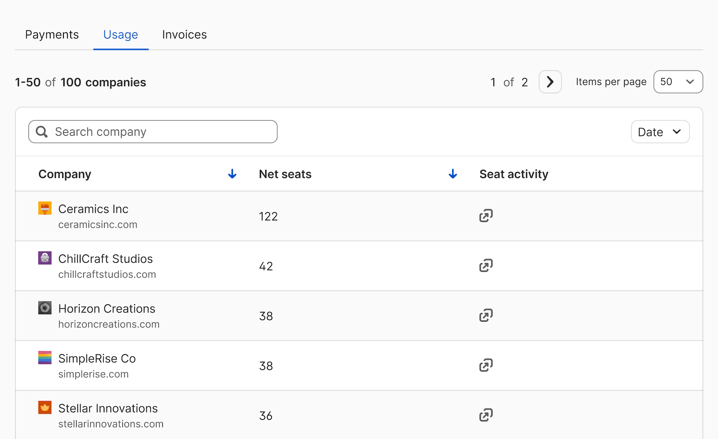Open the Items per page dropdown
The width and height of the screenshot is (718, 439).
pos(678,82)
